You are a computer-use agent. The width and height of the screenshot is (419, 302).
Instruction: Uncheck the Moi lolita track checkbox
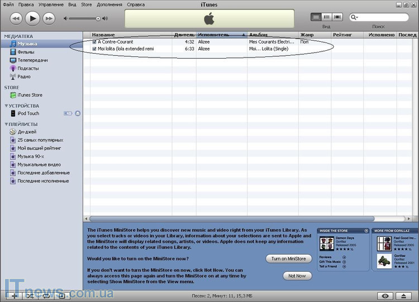click(x=94, y=49)
